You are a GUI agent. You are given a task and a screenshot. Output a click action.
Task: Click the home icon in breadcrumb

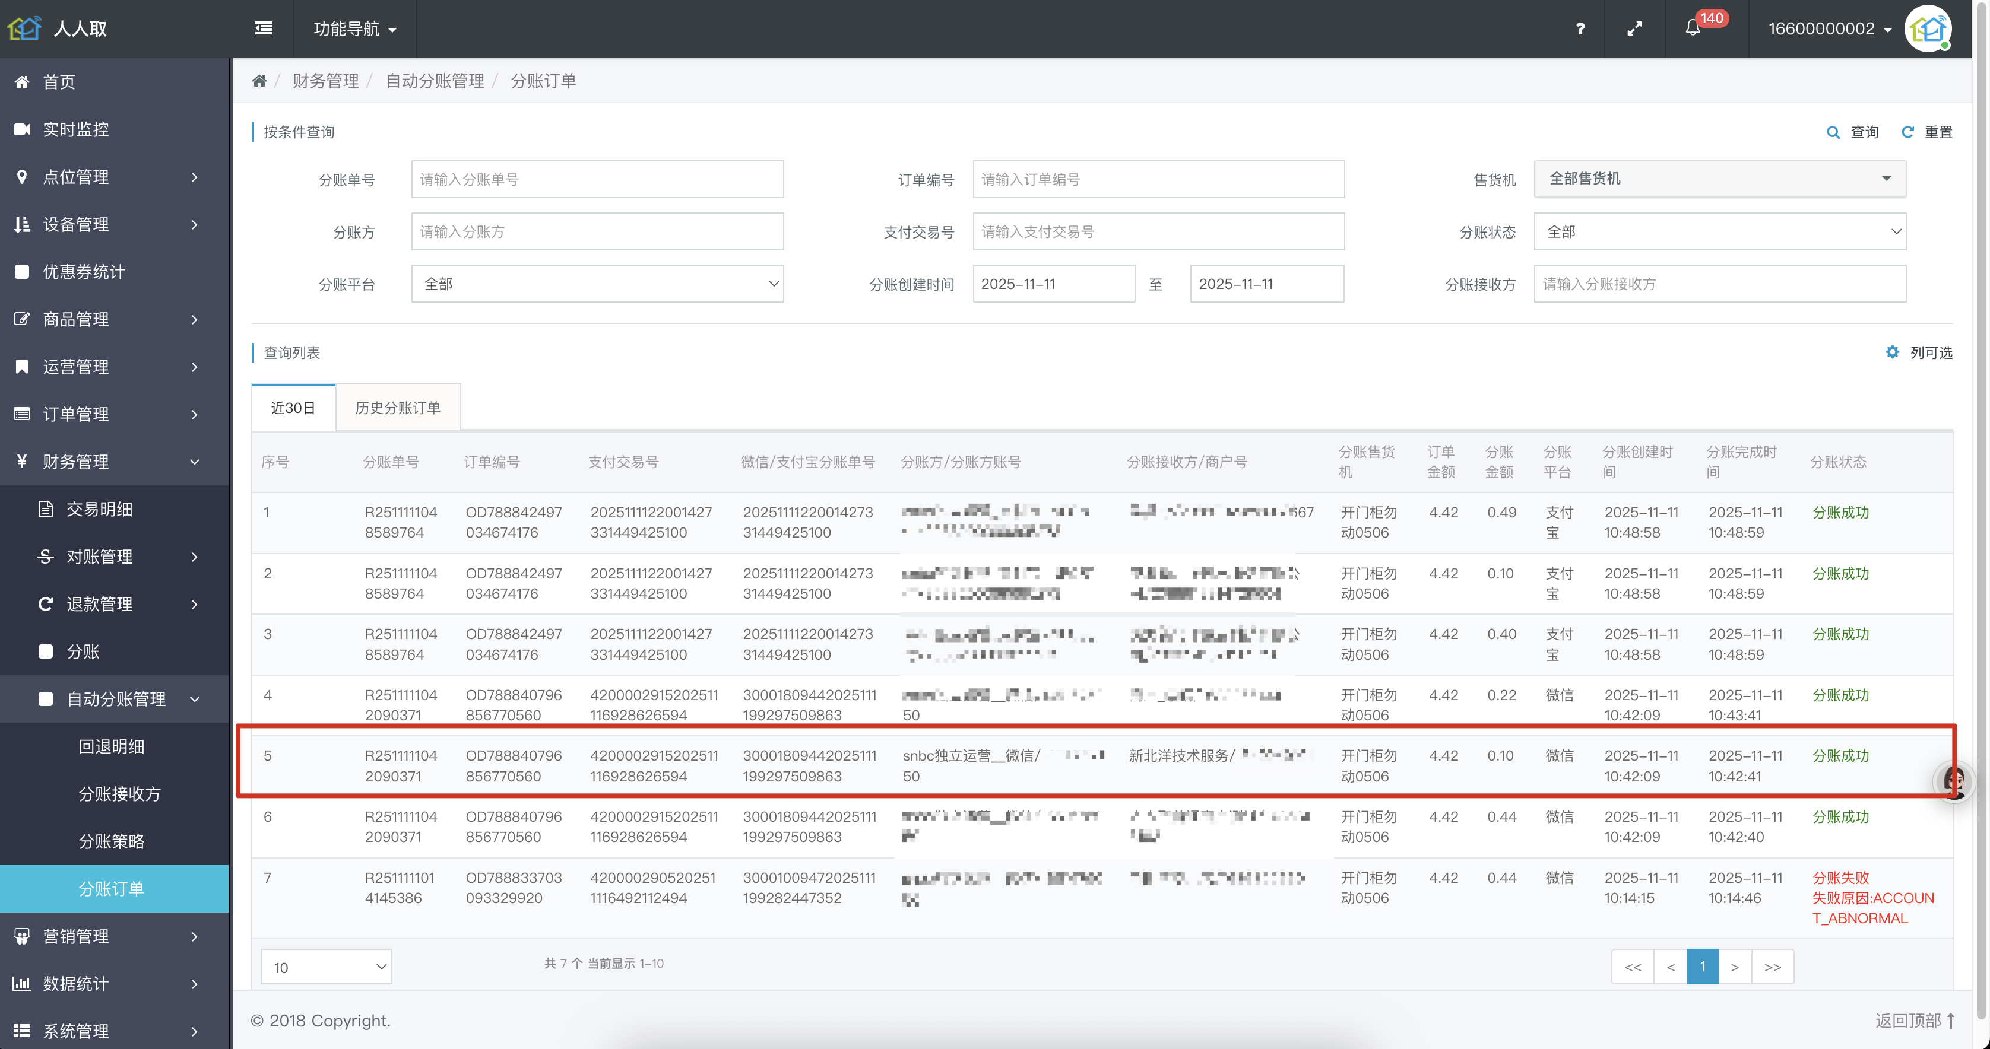click(x=259, y=81)
